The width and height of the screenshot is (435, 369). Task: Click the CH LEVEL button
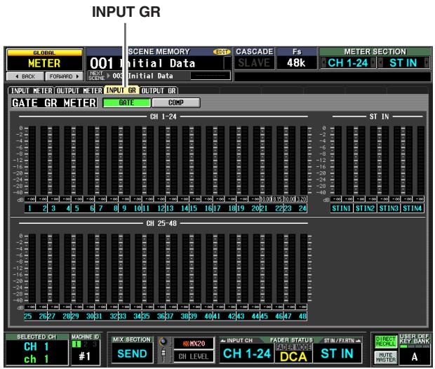coord(194,356)
